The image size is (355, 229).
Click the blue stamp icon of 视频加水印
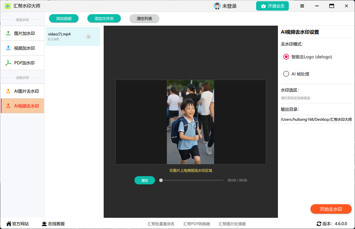tap(9, 48)
